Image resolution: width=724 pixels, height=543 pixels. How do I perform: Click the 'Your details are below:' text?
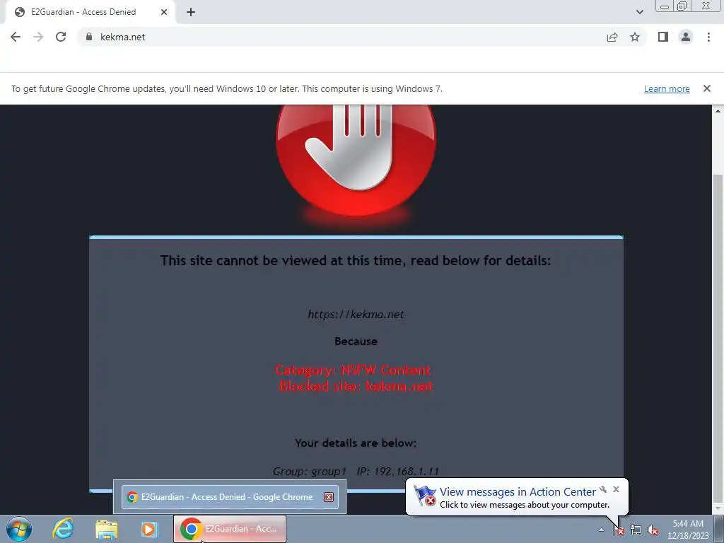click(356, 443)
